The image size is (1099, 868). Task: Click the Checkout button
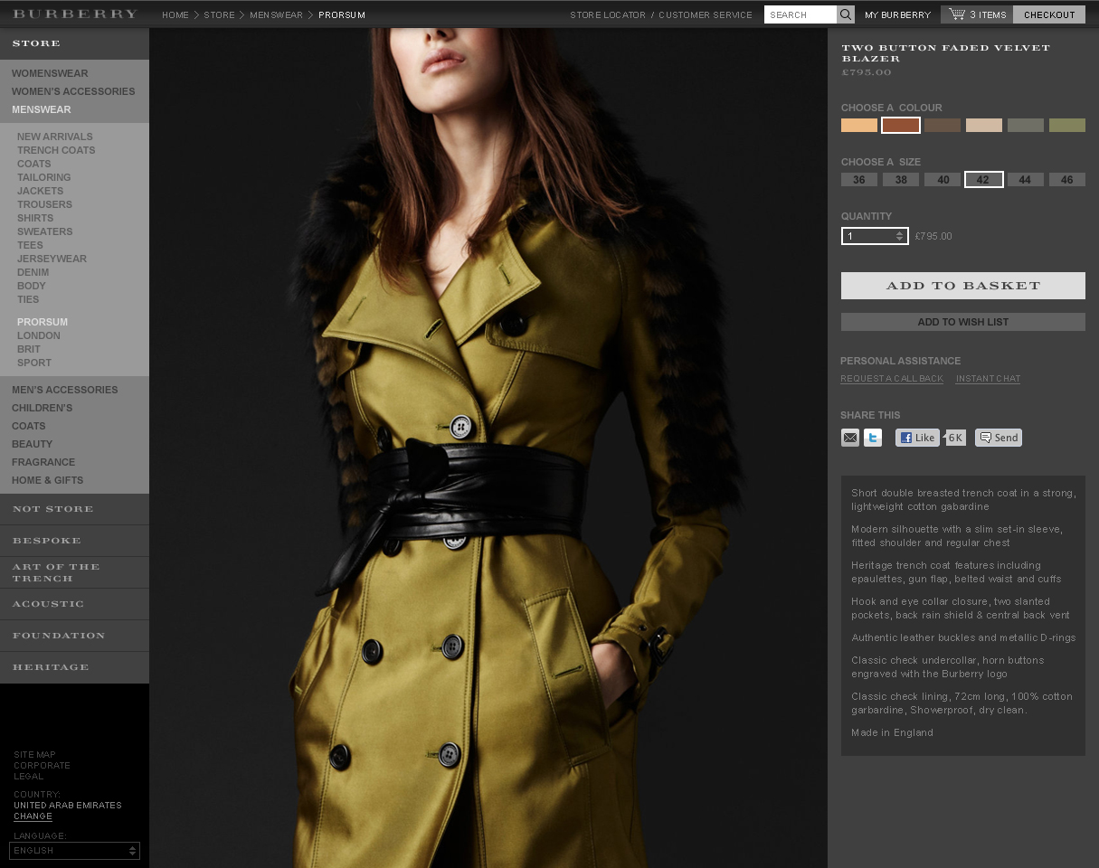(1049, 14)
